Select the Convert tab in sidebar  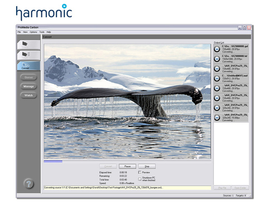28,66
